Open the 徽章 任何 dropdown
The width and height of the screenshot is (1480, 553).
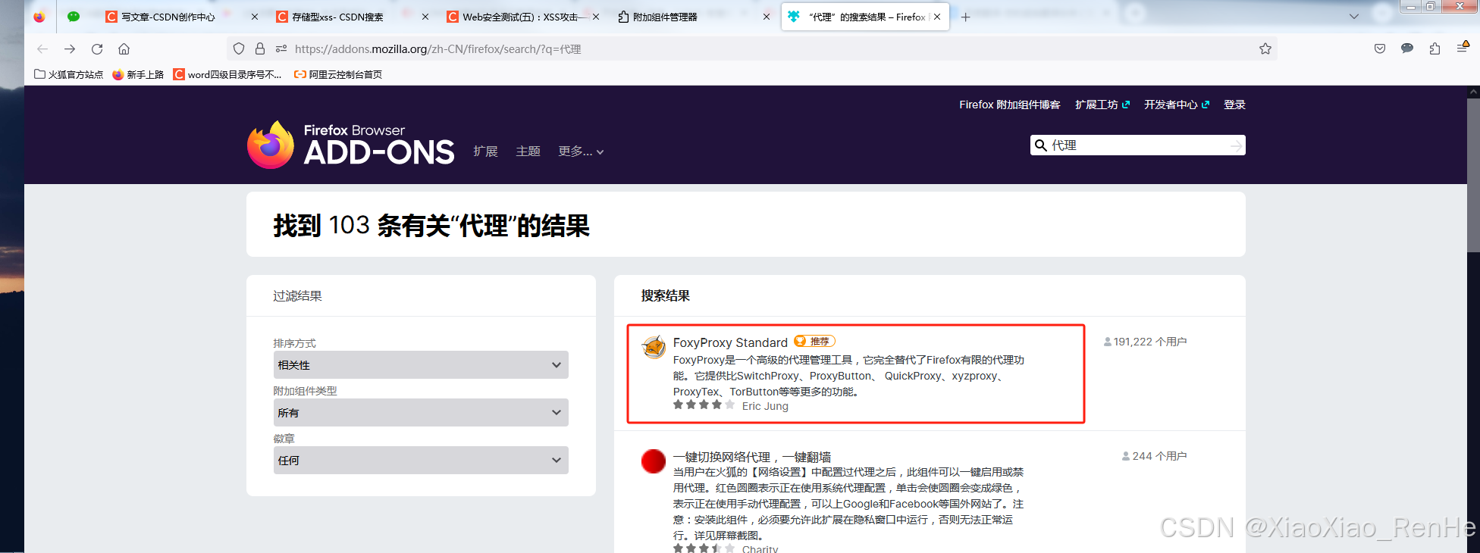coord(421,461)
